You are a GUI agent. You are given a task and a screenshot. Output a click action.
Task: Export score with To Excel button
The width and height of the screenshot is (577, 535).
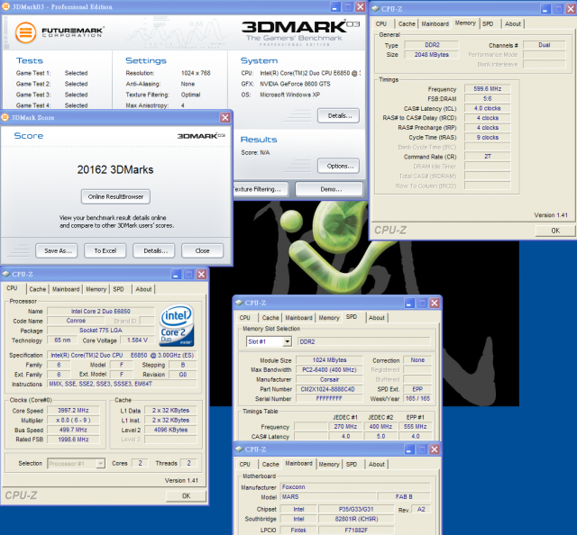105,250
